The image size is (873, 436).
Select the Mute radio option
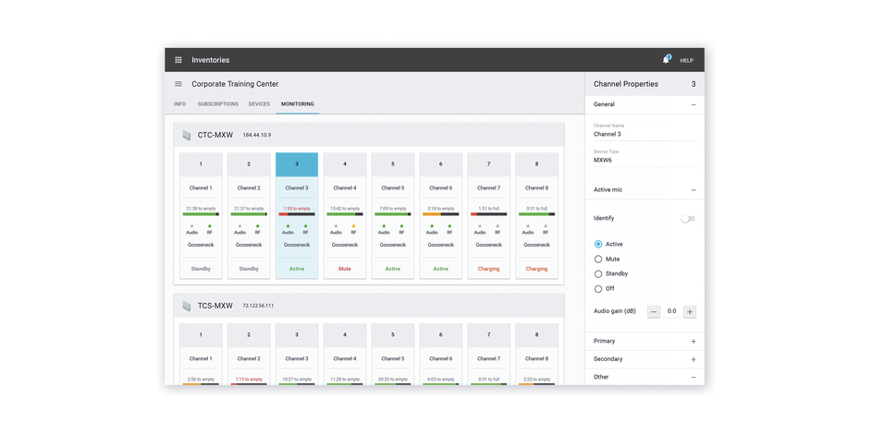tap(598, 260)
